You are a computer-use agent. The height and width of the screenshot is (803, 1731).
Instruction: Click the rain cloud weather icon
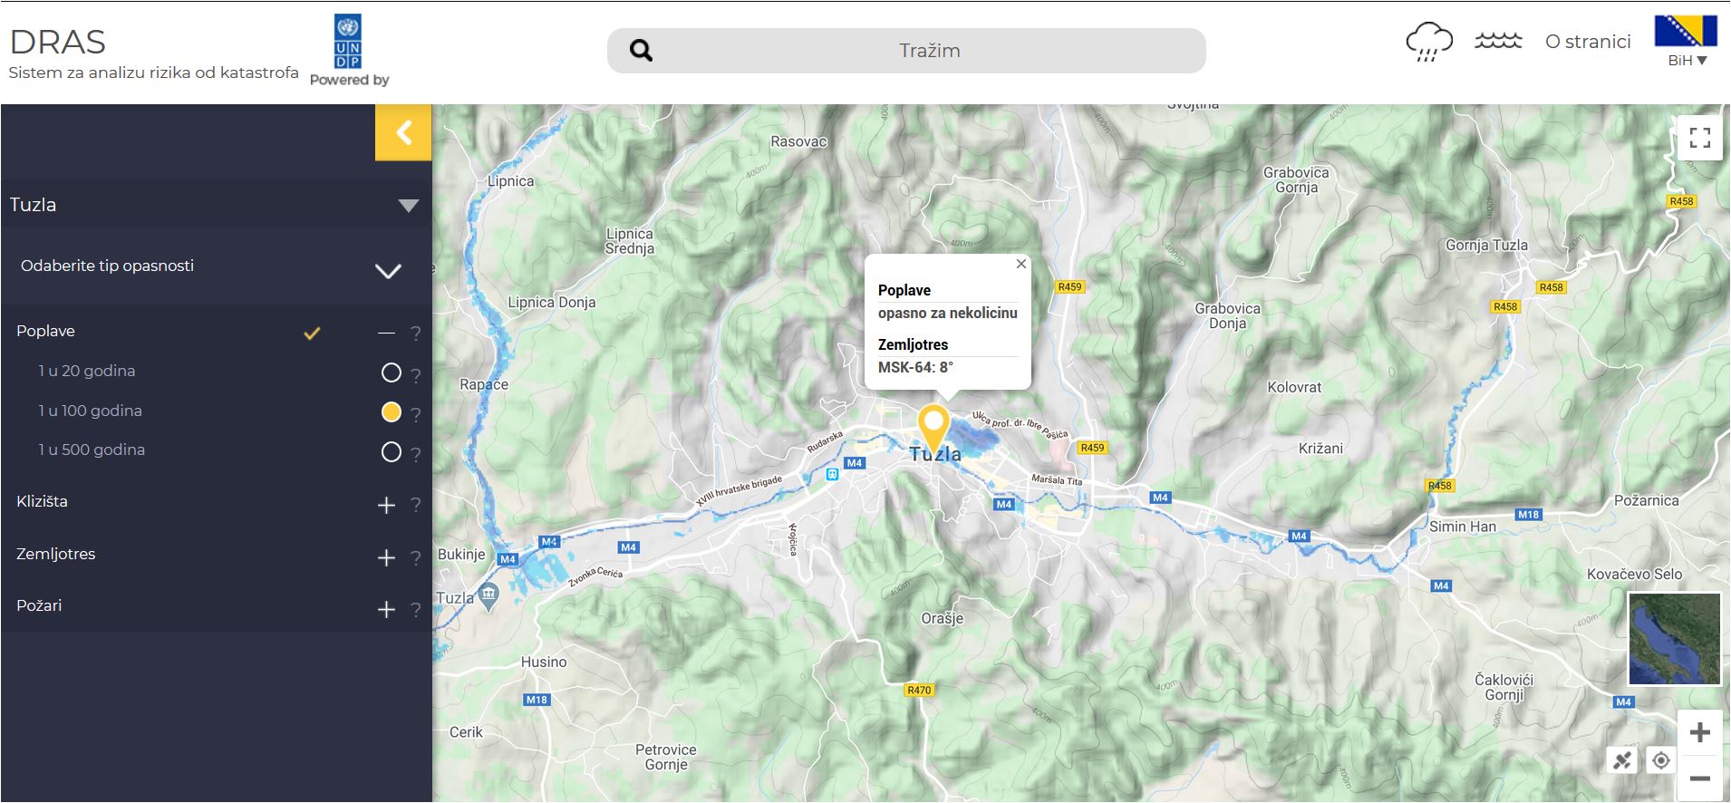point(1428,42)
